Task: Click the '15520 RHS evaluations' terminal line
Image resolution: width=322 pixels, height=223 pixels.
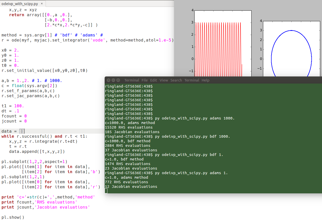Action: point(129,127)
